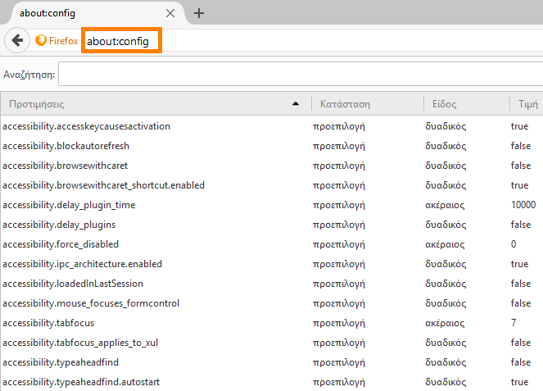Click false value of accessibility.blockautorefresh
Image resolution: width=543 pixels, height=391 pixels.
521,146
